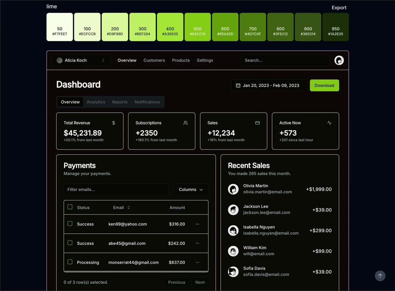Click the Status column header
Viewport: 395px width, 291px height.
tap(83, 208)
